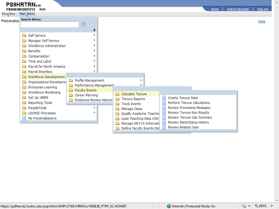Open Review Processing Messages menu entry
The height and width of the screenshot is (209, 279).
point(189,108)
